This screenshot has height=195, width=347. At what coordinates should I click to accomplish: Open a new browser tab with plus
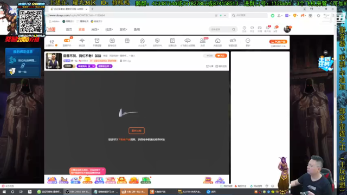(92, 9)
